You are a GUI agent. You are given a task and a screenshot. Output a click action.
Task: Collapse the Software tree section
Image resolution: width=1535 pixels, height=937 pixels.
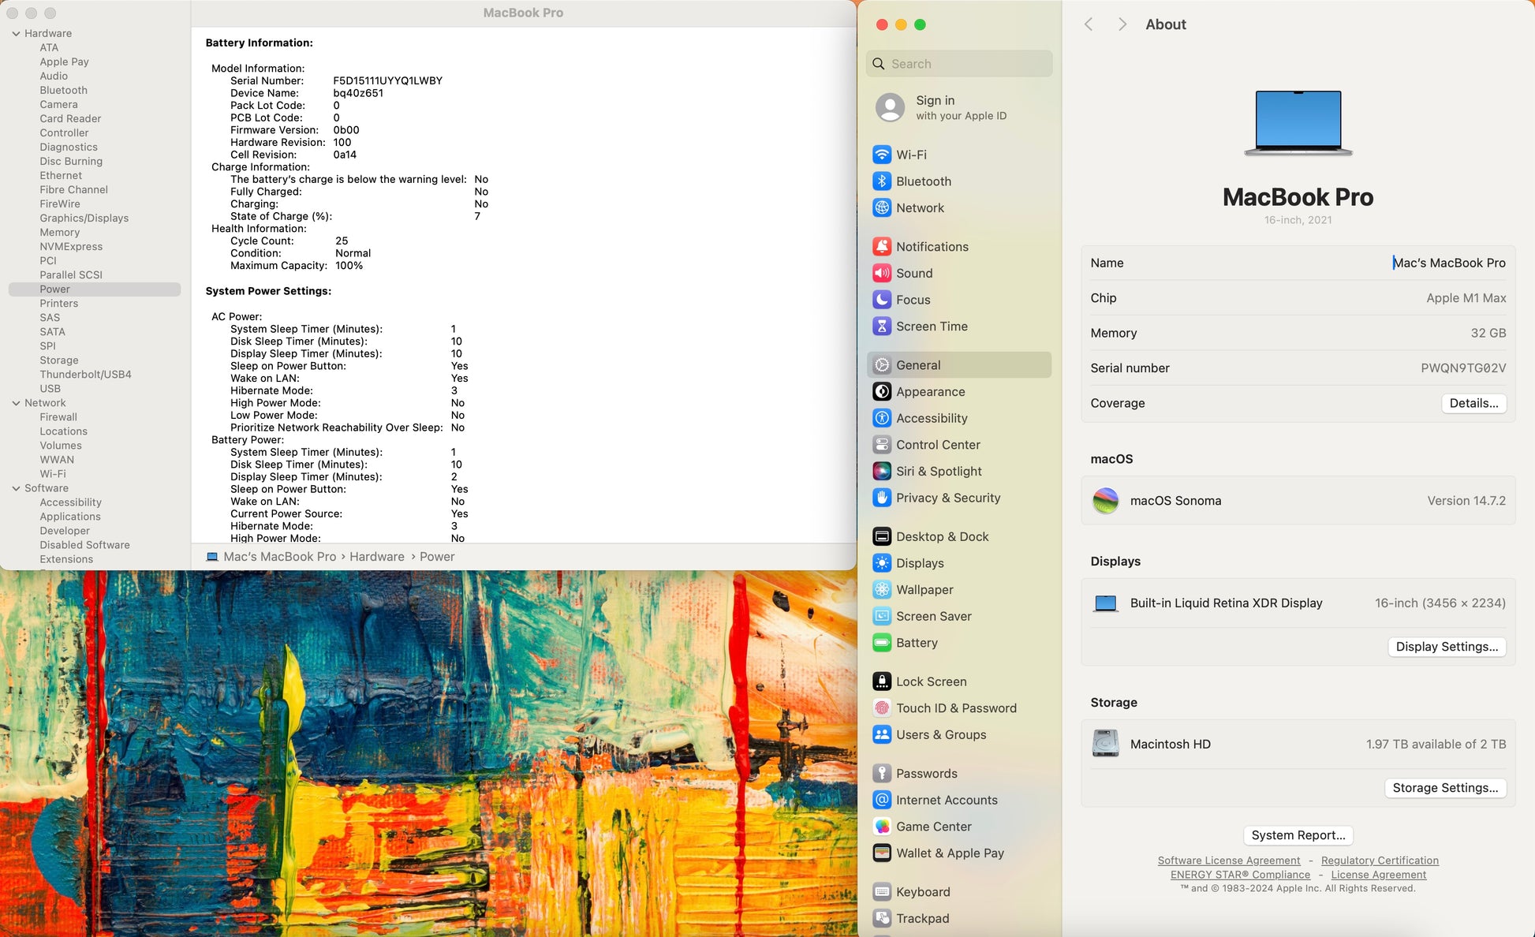coord(16,488)
